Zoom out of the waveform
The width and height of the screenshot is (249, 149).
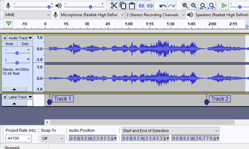click(194, 6)
